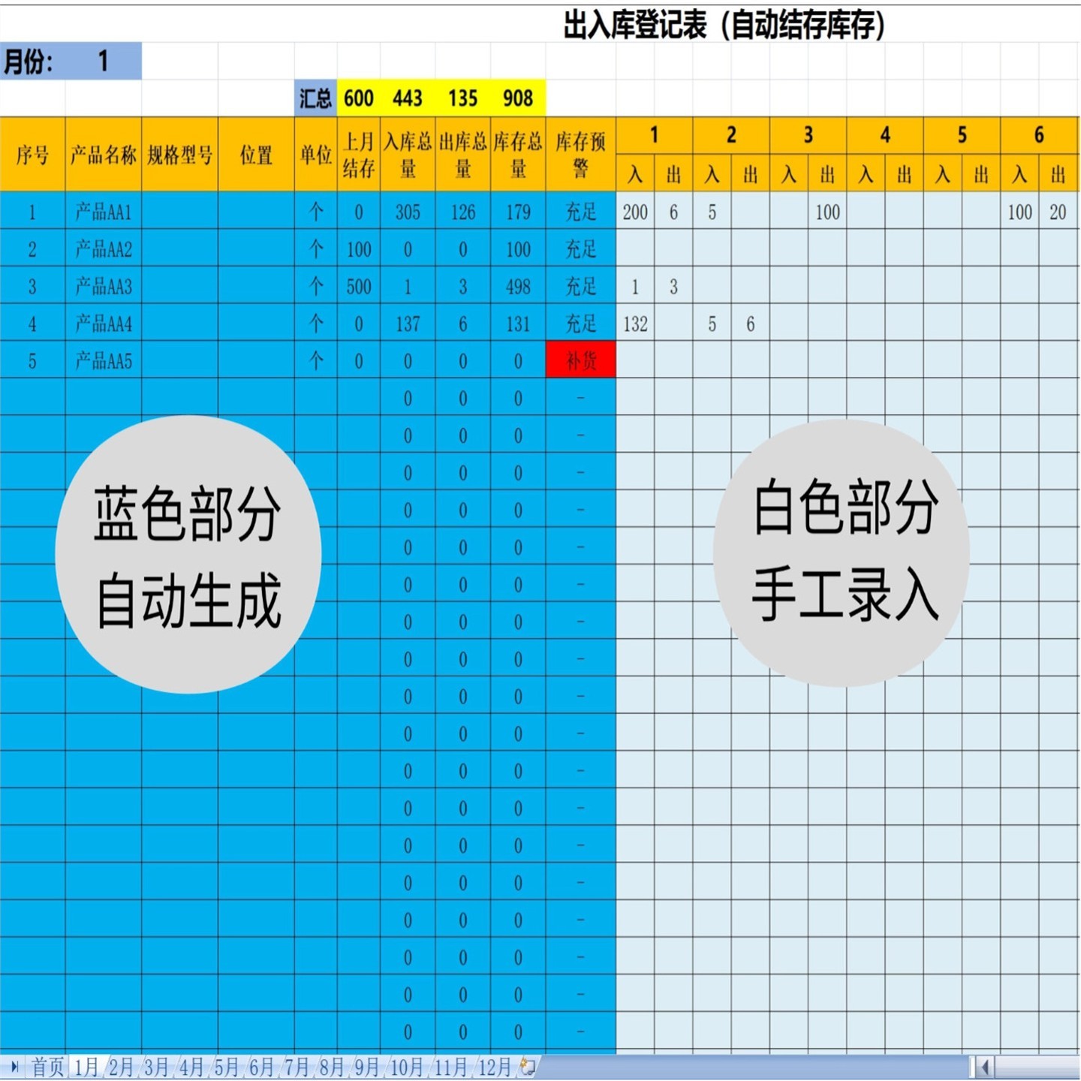Click the 出库总量 column header
The image size is (1081, 1081).
(x=463, y=155)
